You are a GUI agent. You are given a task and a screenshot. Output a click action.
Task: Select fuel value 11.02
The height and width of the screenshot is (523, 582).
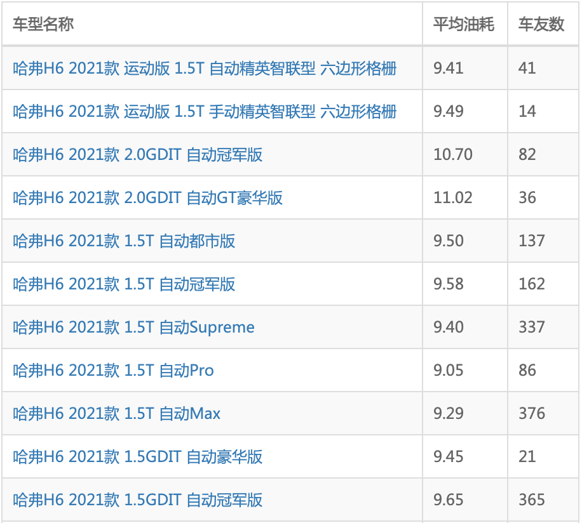(x=453, y=197)
